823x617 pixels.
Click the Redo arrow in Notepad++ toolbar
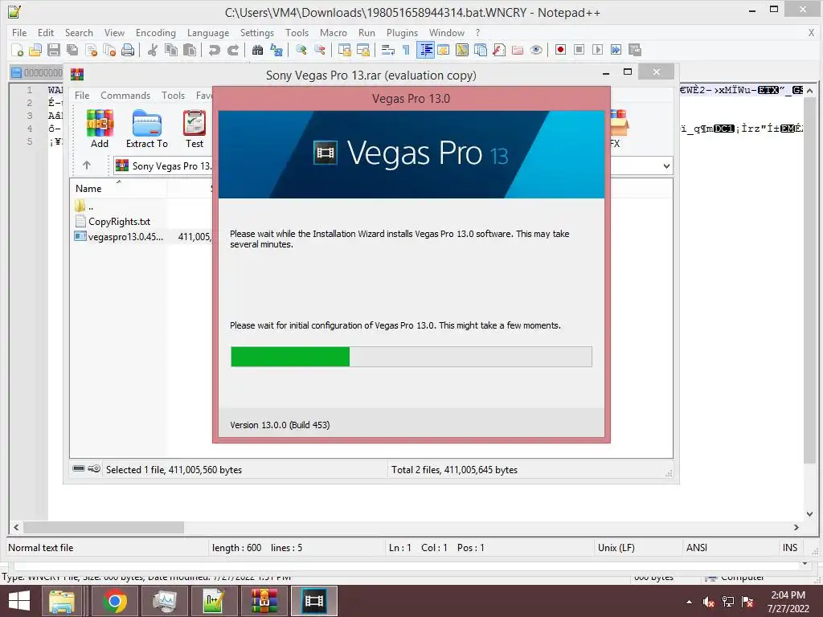click(x=232, y=50)
